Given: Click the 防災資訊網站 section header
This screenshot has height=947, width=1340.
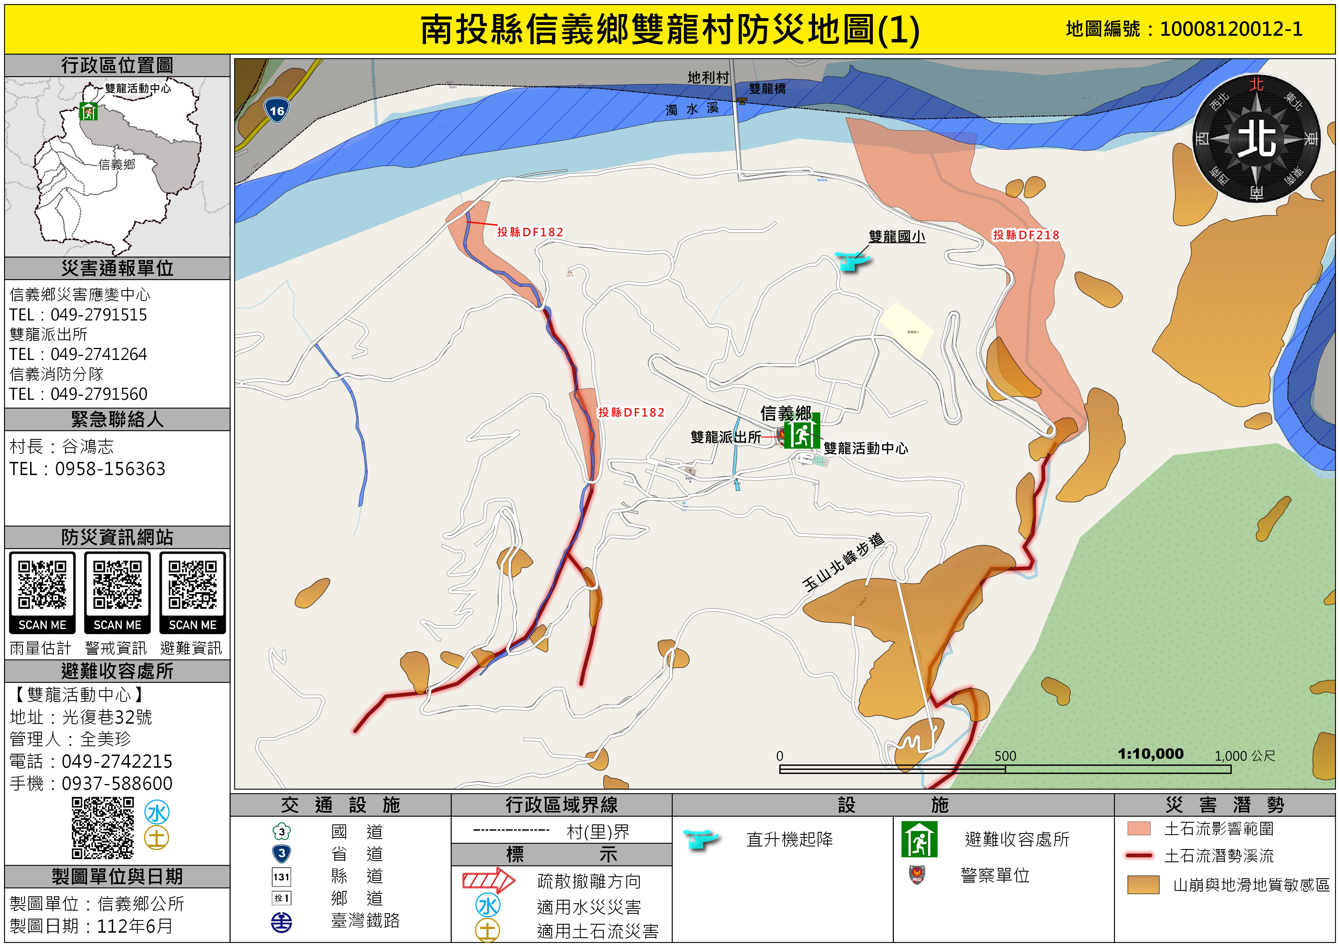Looking at the screenshot, I should coord(117,538).
